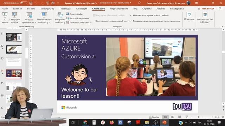The width and height of the screenshot is (225, 126).
Task: Open slide show setup settings
Action: 60,18
